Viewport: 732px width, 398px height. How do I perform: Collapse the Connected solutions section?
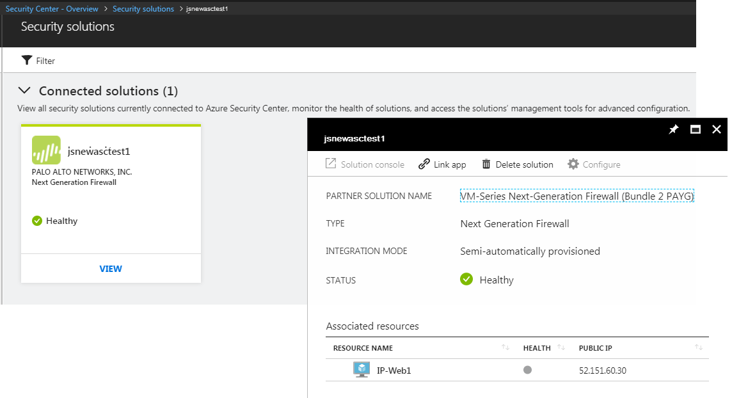(x=24, y=91)
